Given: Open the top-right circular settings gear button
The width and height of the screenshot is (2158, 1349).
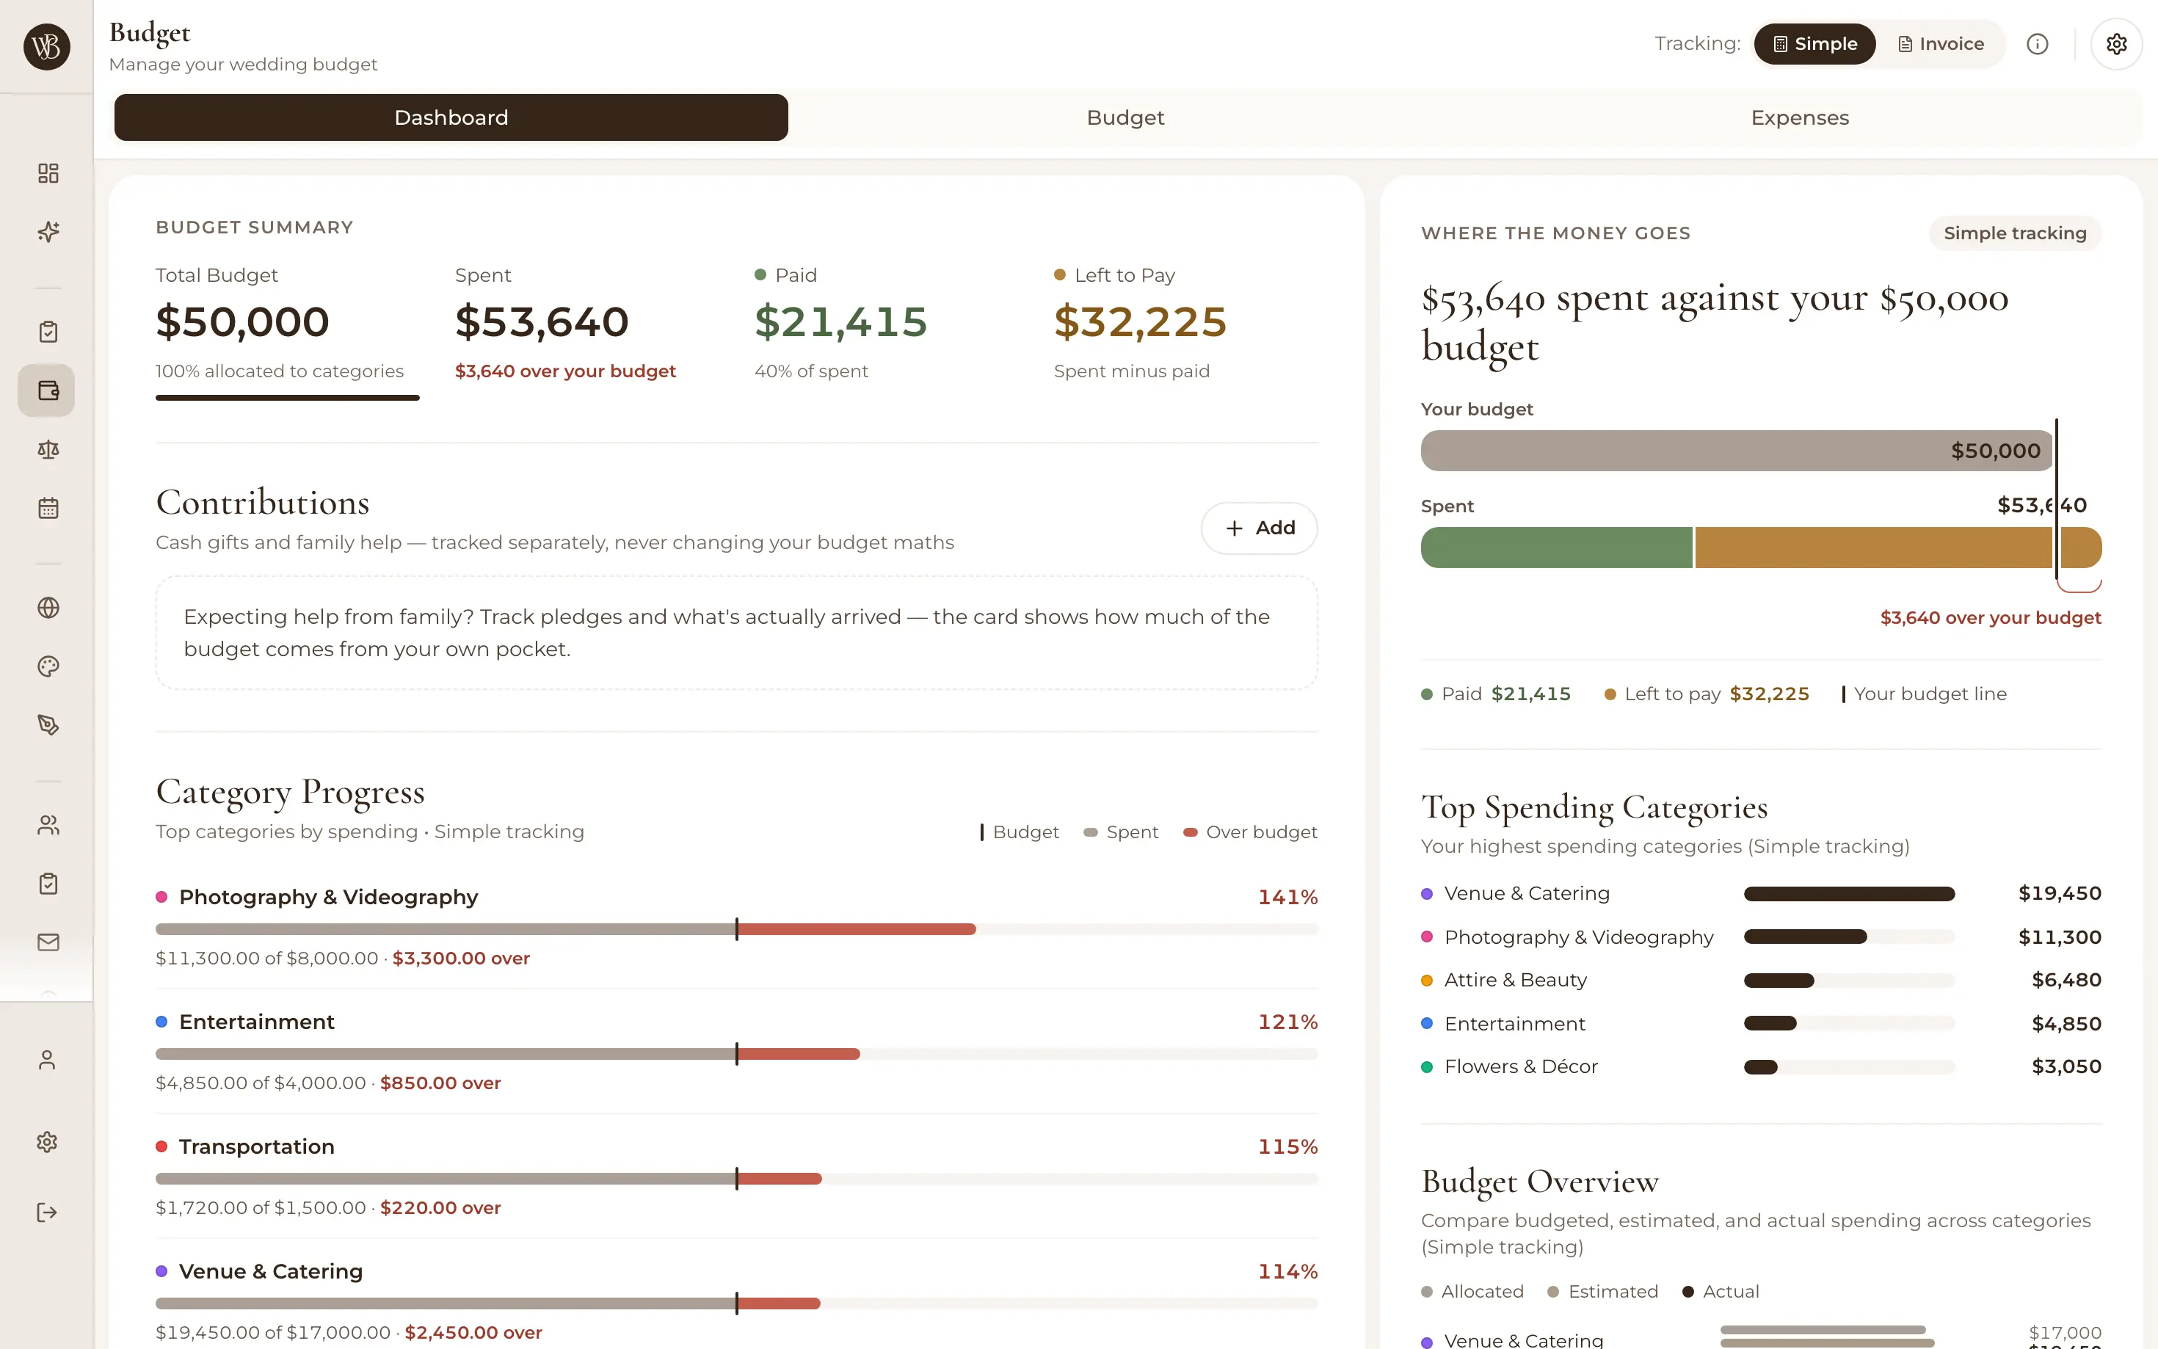Looking at the screenshot, I should pyautogui.click(x=2116, y=44).
